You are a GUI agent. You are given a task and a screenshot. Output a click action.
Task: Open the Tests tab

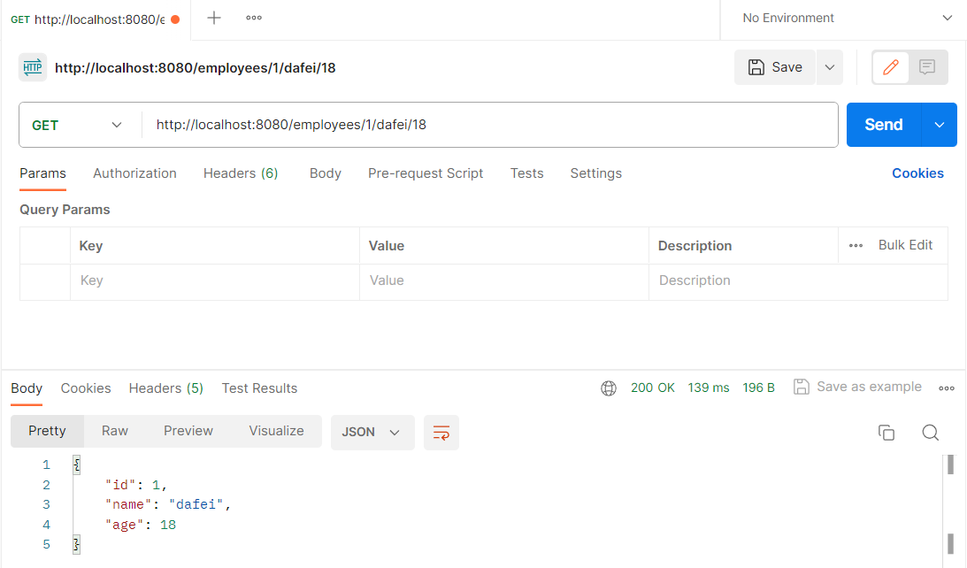[526, 173]
